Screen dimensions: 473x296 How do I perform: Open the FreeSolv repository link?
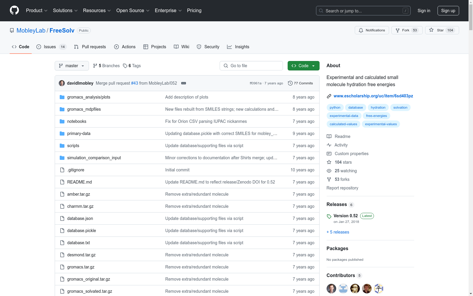[62, 30]
